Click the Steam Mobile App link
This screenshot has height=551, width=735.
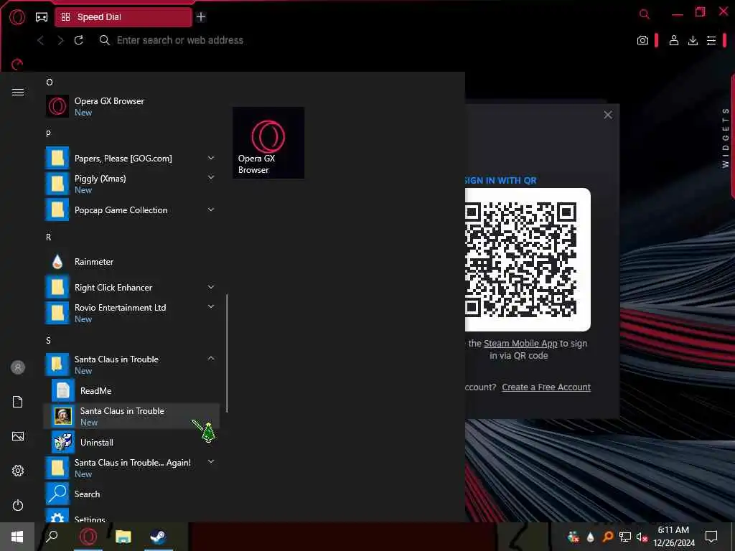pyautogui.click(x=520, y=344)
